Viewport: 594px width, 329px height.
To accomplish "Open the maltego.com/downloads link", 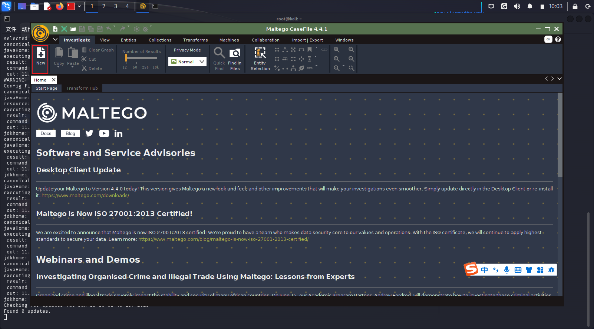I will tap(85, 195).
